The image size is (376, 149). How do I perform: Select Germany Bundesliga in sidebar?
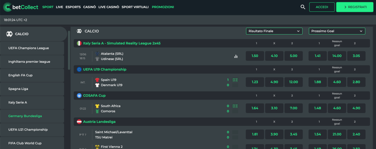tap(32, 116)
